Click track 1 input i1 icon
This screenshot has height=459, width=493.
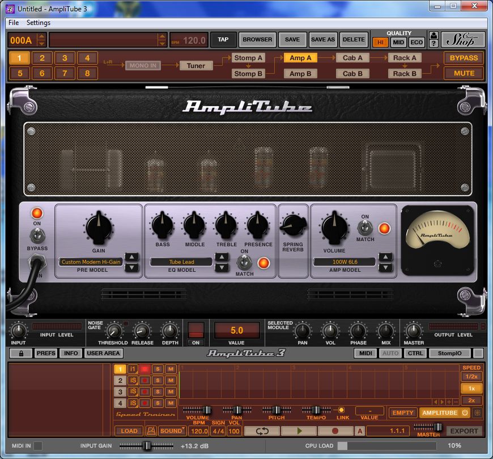coord(133,369)
